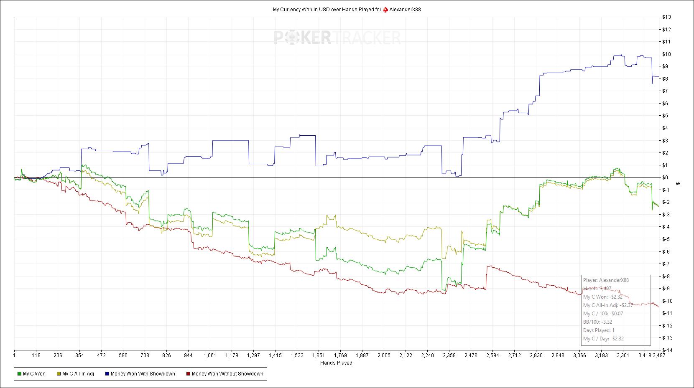Click the Hands Played x-axis label
694x388 pixels.
336,363
